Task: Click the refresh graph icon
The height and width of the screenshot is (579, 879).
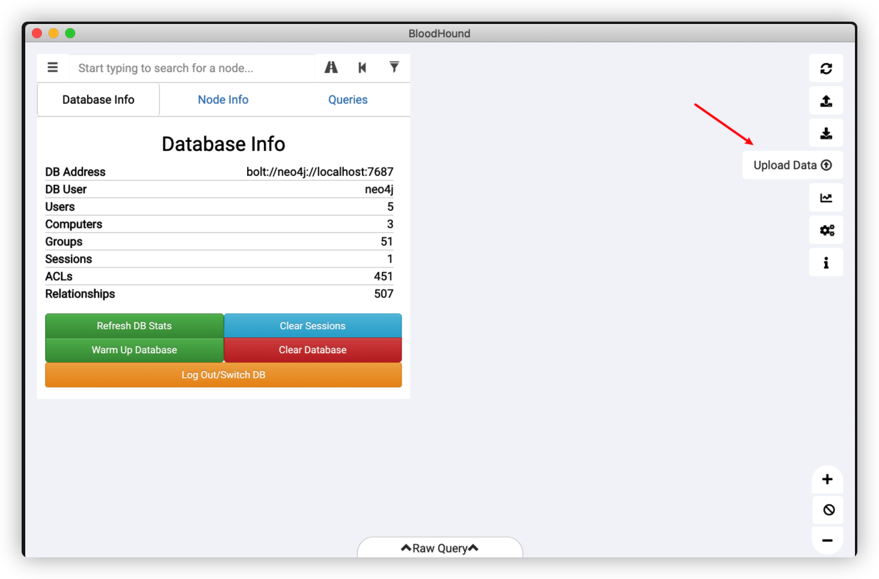Action: click(x=826, y=68)
